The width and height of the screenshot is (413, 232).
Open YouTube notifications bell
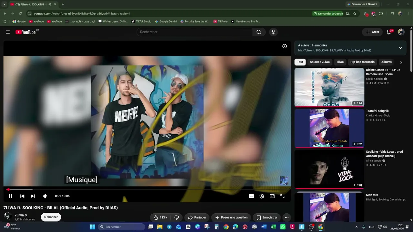[x=389, y=32]
